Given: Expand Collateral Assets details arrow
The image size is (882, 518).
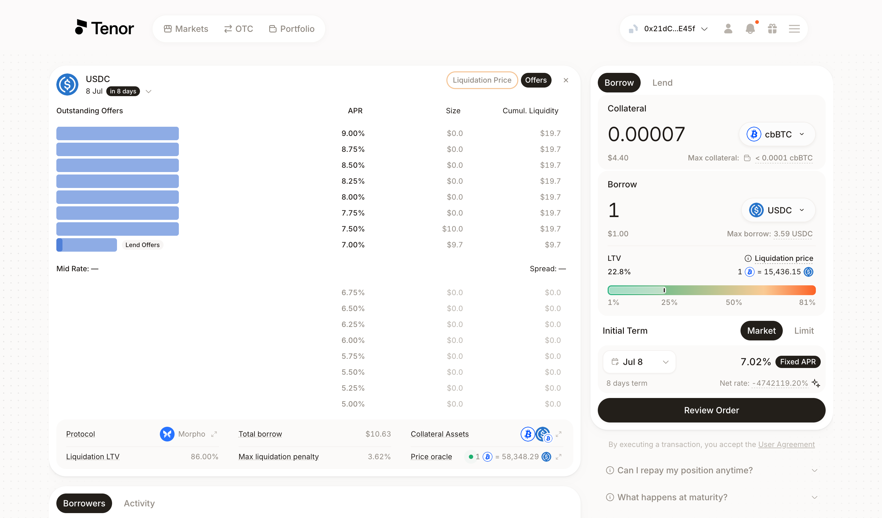Looking at the screenshot, I should 558,434.
